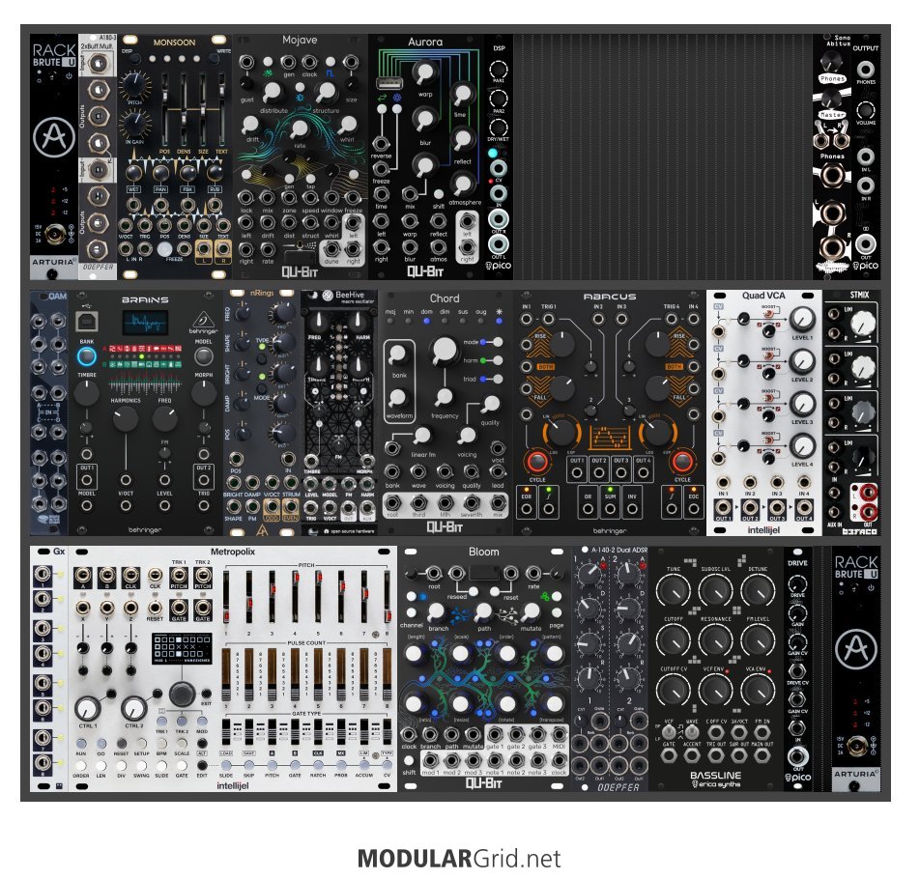Click the Mojave dune output jack
Viewport: 920px width, 879px height.
[331, 249]
